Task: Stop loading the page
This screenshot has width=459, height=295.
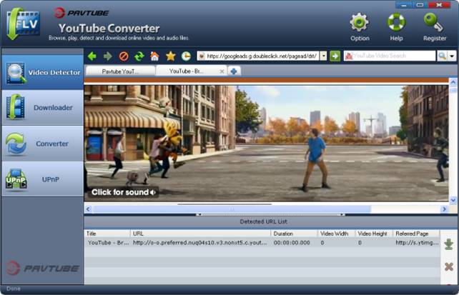Action: point(124,56)
